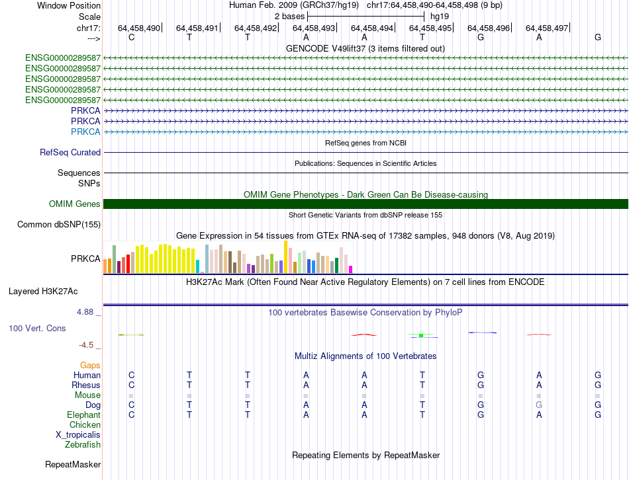Open the RefSeq Curated track label
Image resolution: width=629 pixels, height=480 pixels.
pyautogui.click(x=70, y=153)
